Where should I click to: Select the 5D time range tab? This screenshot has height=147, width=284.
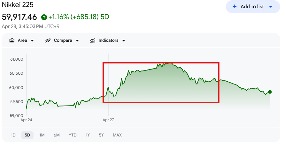coord(27,135)
